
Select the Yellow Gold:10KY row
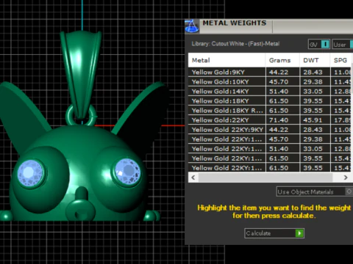coord(270,81)
